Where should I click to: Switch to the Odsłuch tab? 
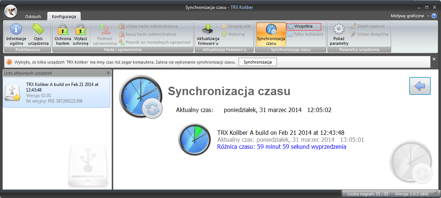tap(33, 17)
